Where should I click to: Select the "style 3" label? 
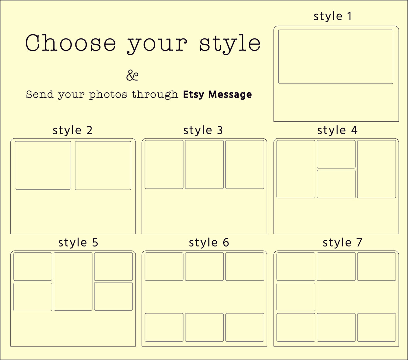pyautogui.click(x=203, y=130)
